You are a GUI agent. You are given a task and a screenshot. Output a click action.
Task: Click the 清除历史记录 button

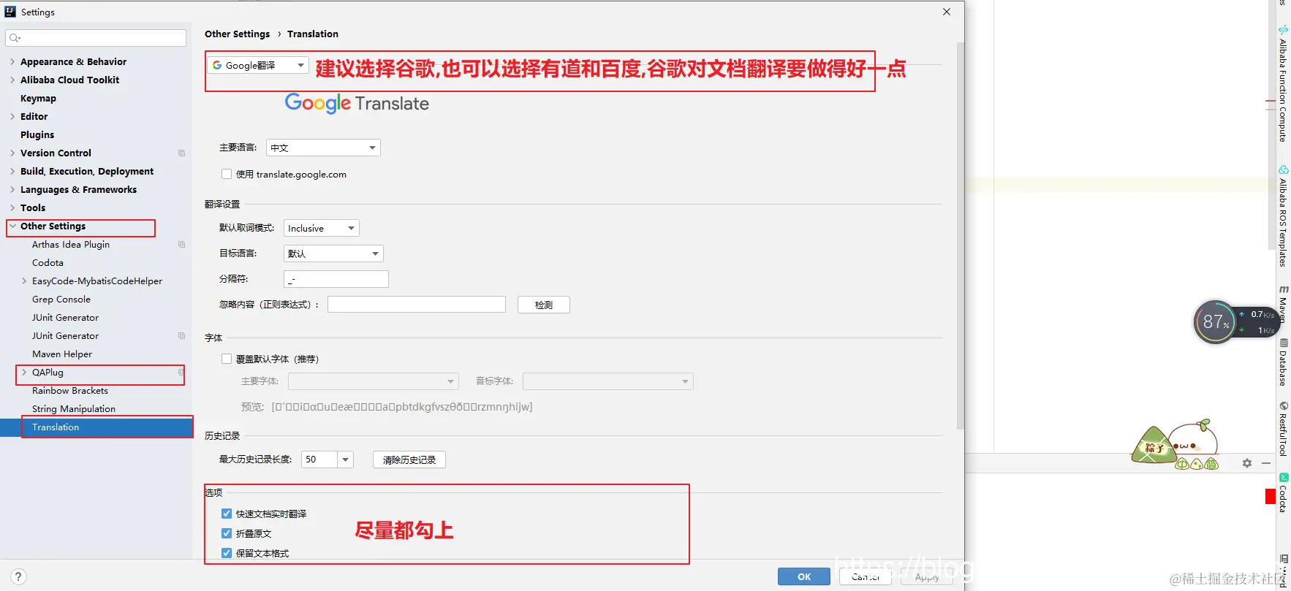(x=409, y=460)
